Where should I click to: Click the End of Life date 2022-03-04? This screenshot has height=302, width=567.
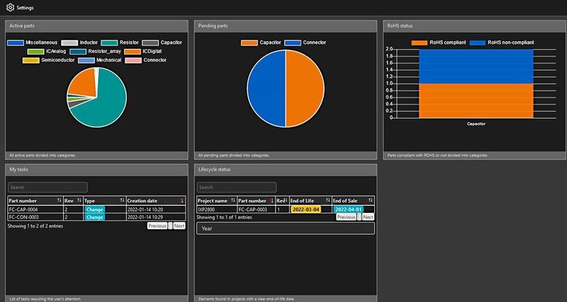coord(305,209)
